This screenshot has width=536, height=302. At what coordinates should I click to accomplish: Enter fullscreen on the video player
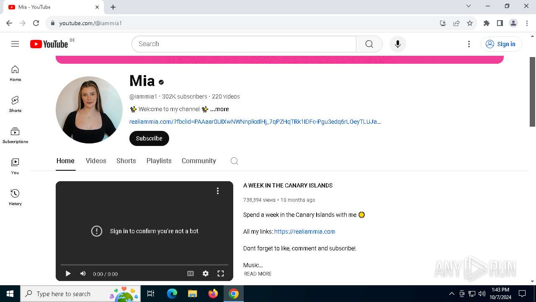[x=221, y=273]
